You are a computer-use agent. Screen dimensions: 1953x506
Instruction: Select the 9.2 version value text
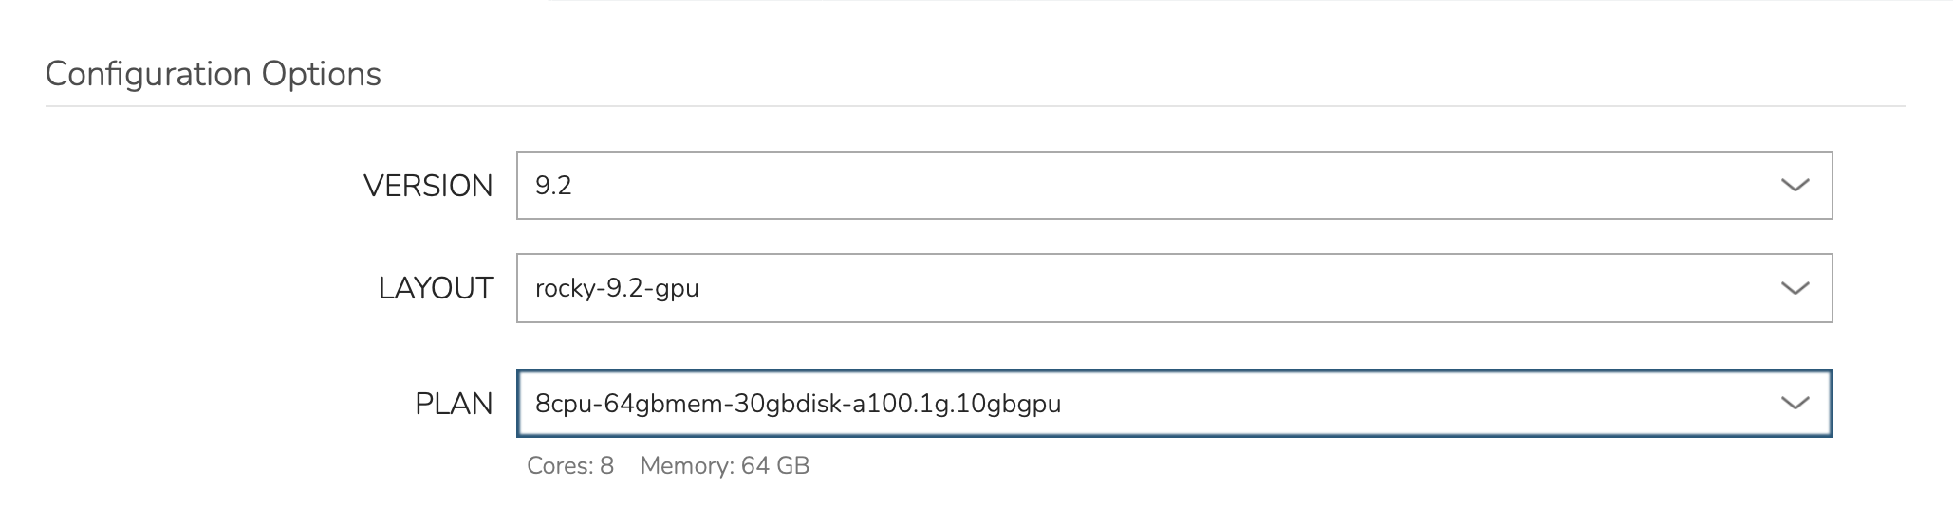tap(553, 186)
